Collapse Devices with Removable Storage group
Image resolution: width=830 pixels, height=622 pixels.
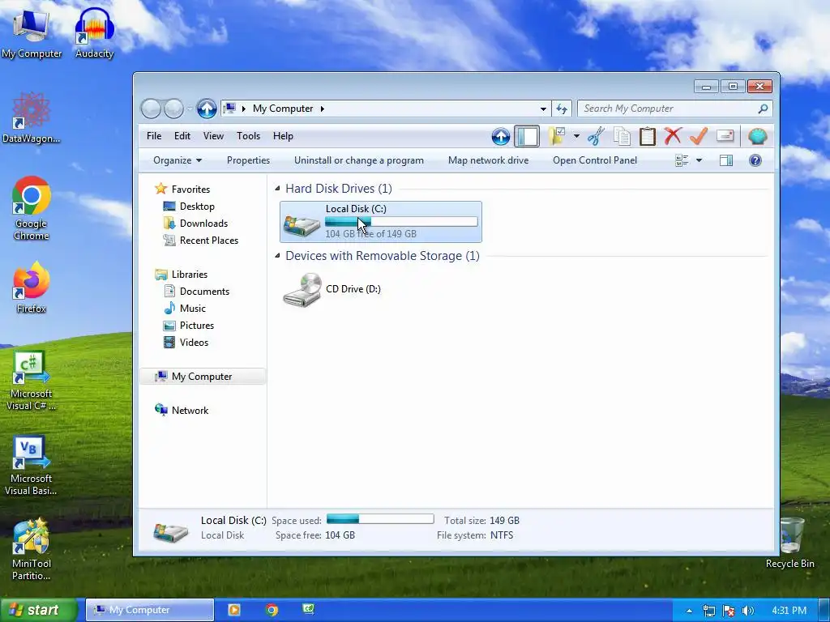(277, 256)
